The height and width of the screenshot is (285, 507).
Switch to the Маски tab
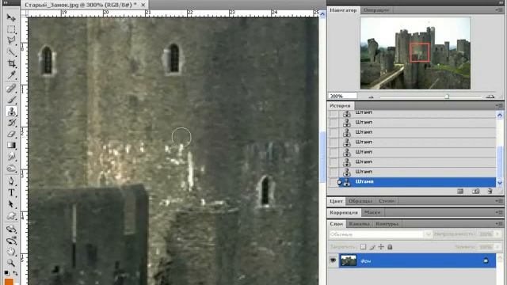pyautogui.click(x=372, y=212)
